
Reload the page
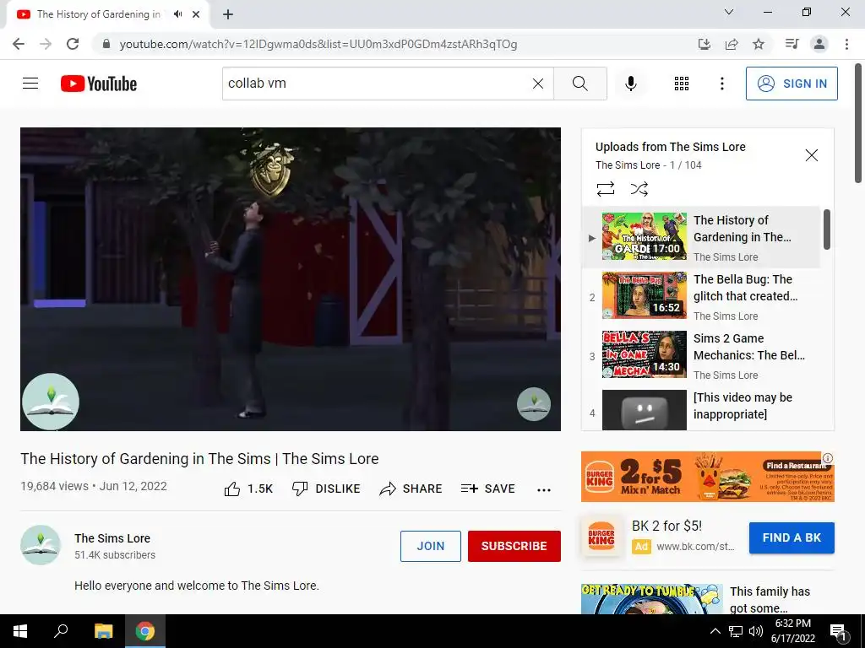(73, 44)
